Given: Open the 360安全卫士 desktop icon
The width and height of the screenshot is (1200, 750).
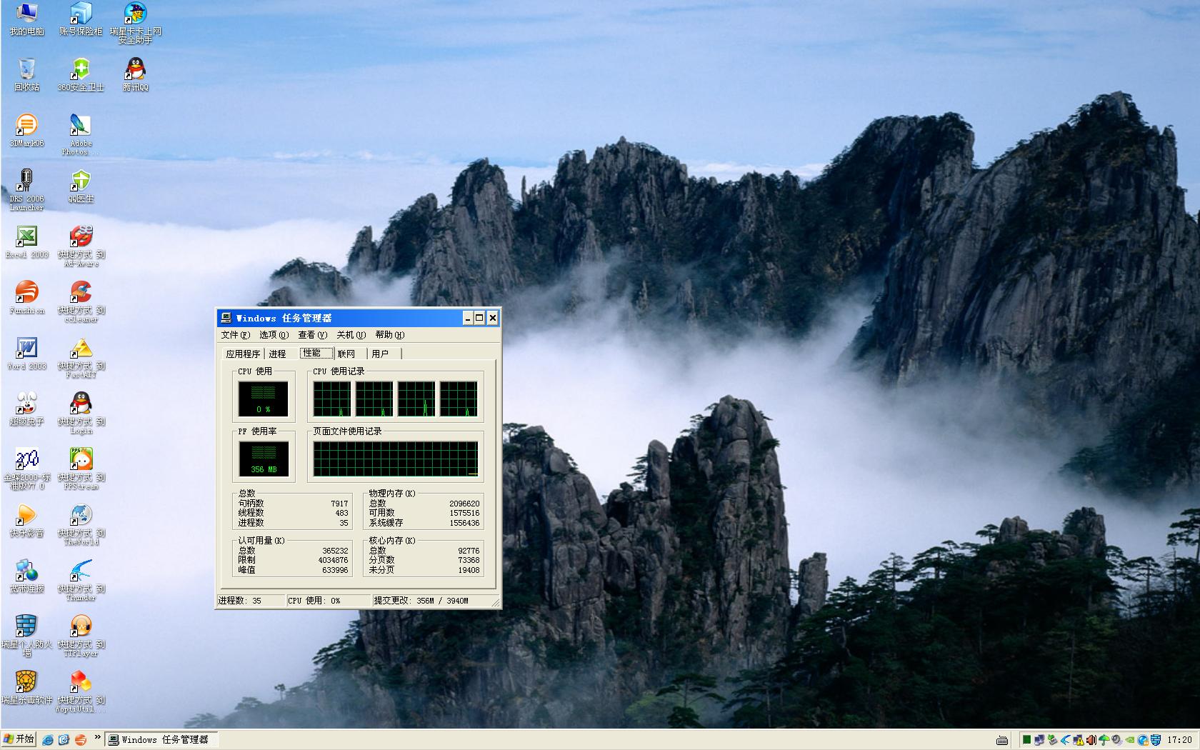Looking at the screenshot, I should [x=81, y=70].
